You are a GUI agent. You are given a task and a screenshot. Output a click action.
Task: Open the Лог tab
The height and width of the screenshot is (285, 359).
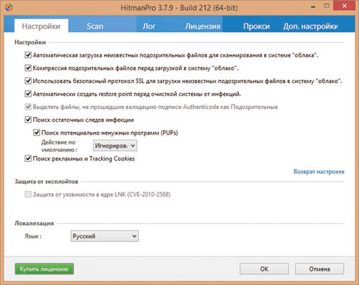(149, 26)
